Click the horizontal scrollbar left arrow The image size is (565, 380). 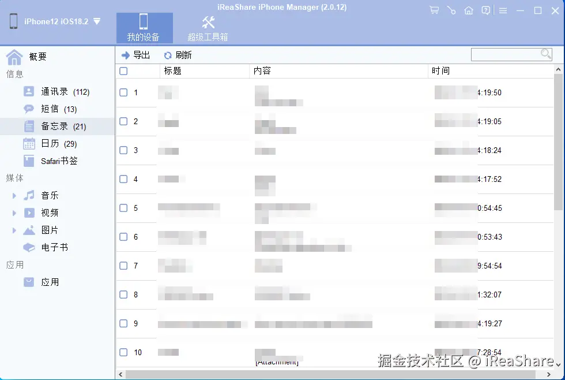click(120, 374)
